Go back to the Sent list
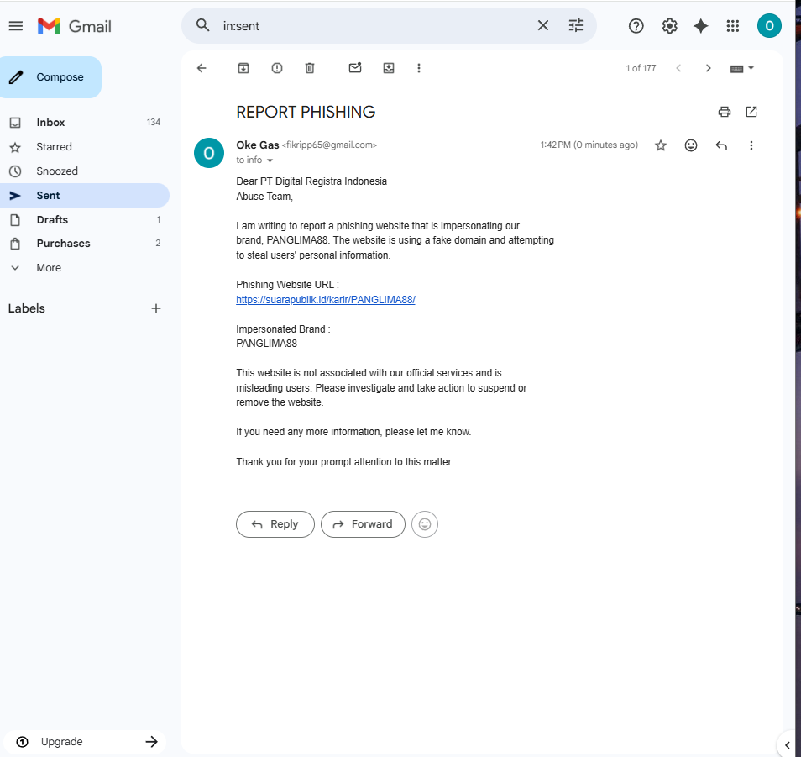801x757 pixels. pos(202,68)
